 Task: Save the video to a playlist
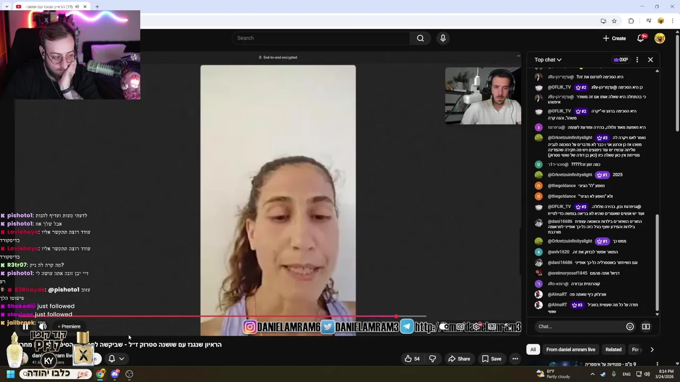click(491, 359)
